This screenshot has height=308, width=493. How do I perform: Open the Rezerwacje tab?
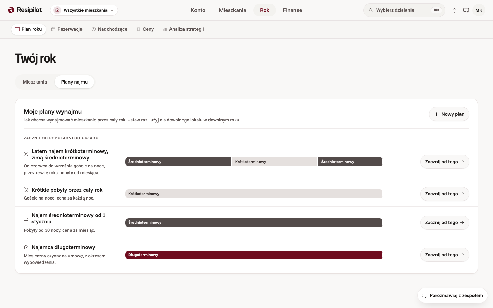(67, 29)
